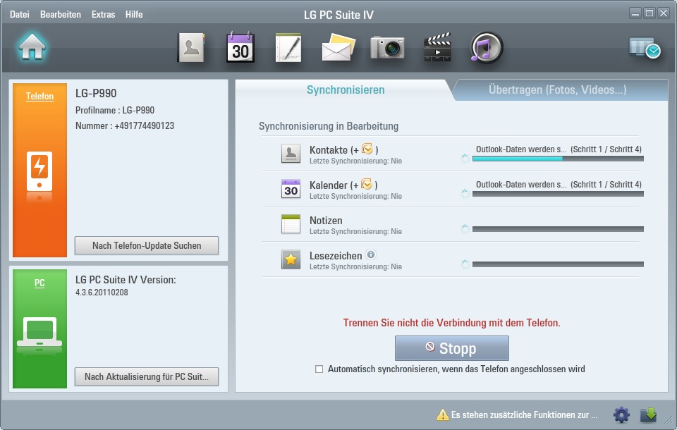Viewport: 677px width, 430px height.
Task: Open the Music note icon
Action: pyautogui.click(x=486, y=48)
